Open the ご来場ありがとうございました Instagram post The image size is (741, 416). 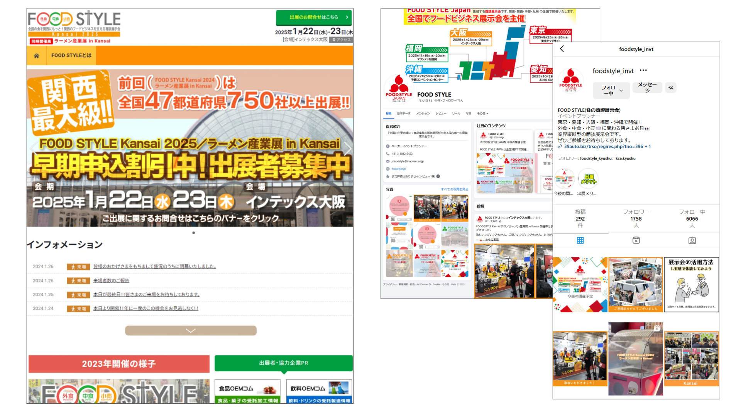tap(636, 285)
